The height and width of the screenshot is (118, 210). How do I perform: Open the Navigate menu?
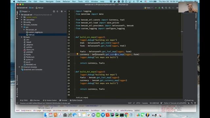[x=50, y=1]
